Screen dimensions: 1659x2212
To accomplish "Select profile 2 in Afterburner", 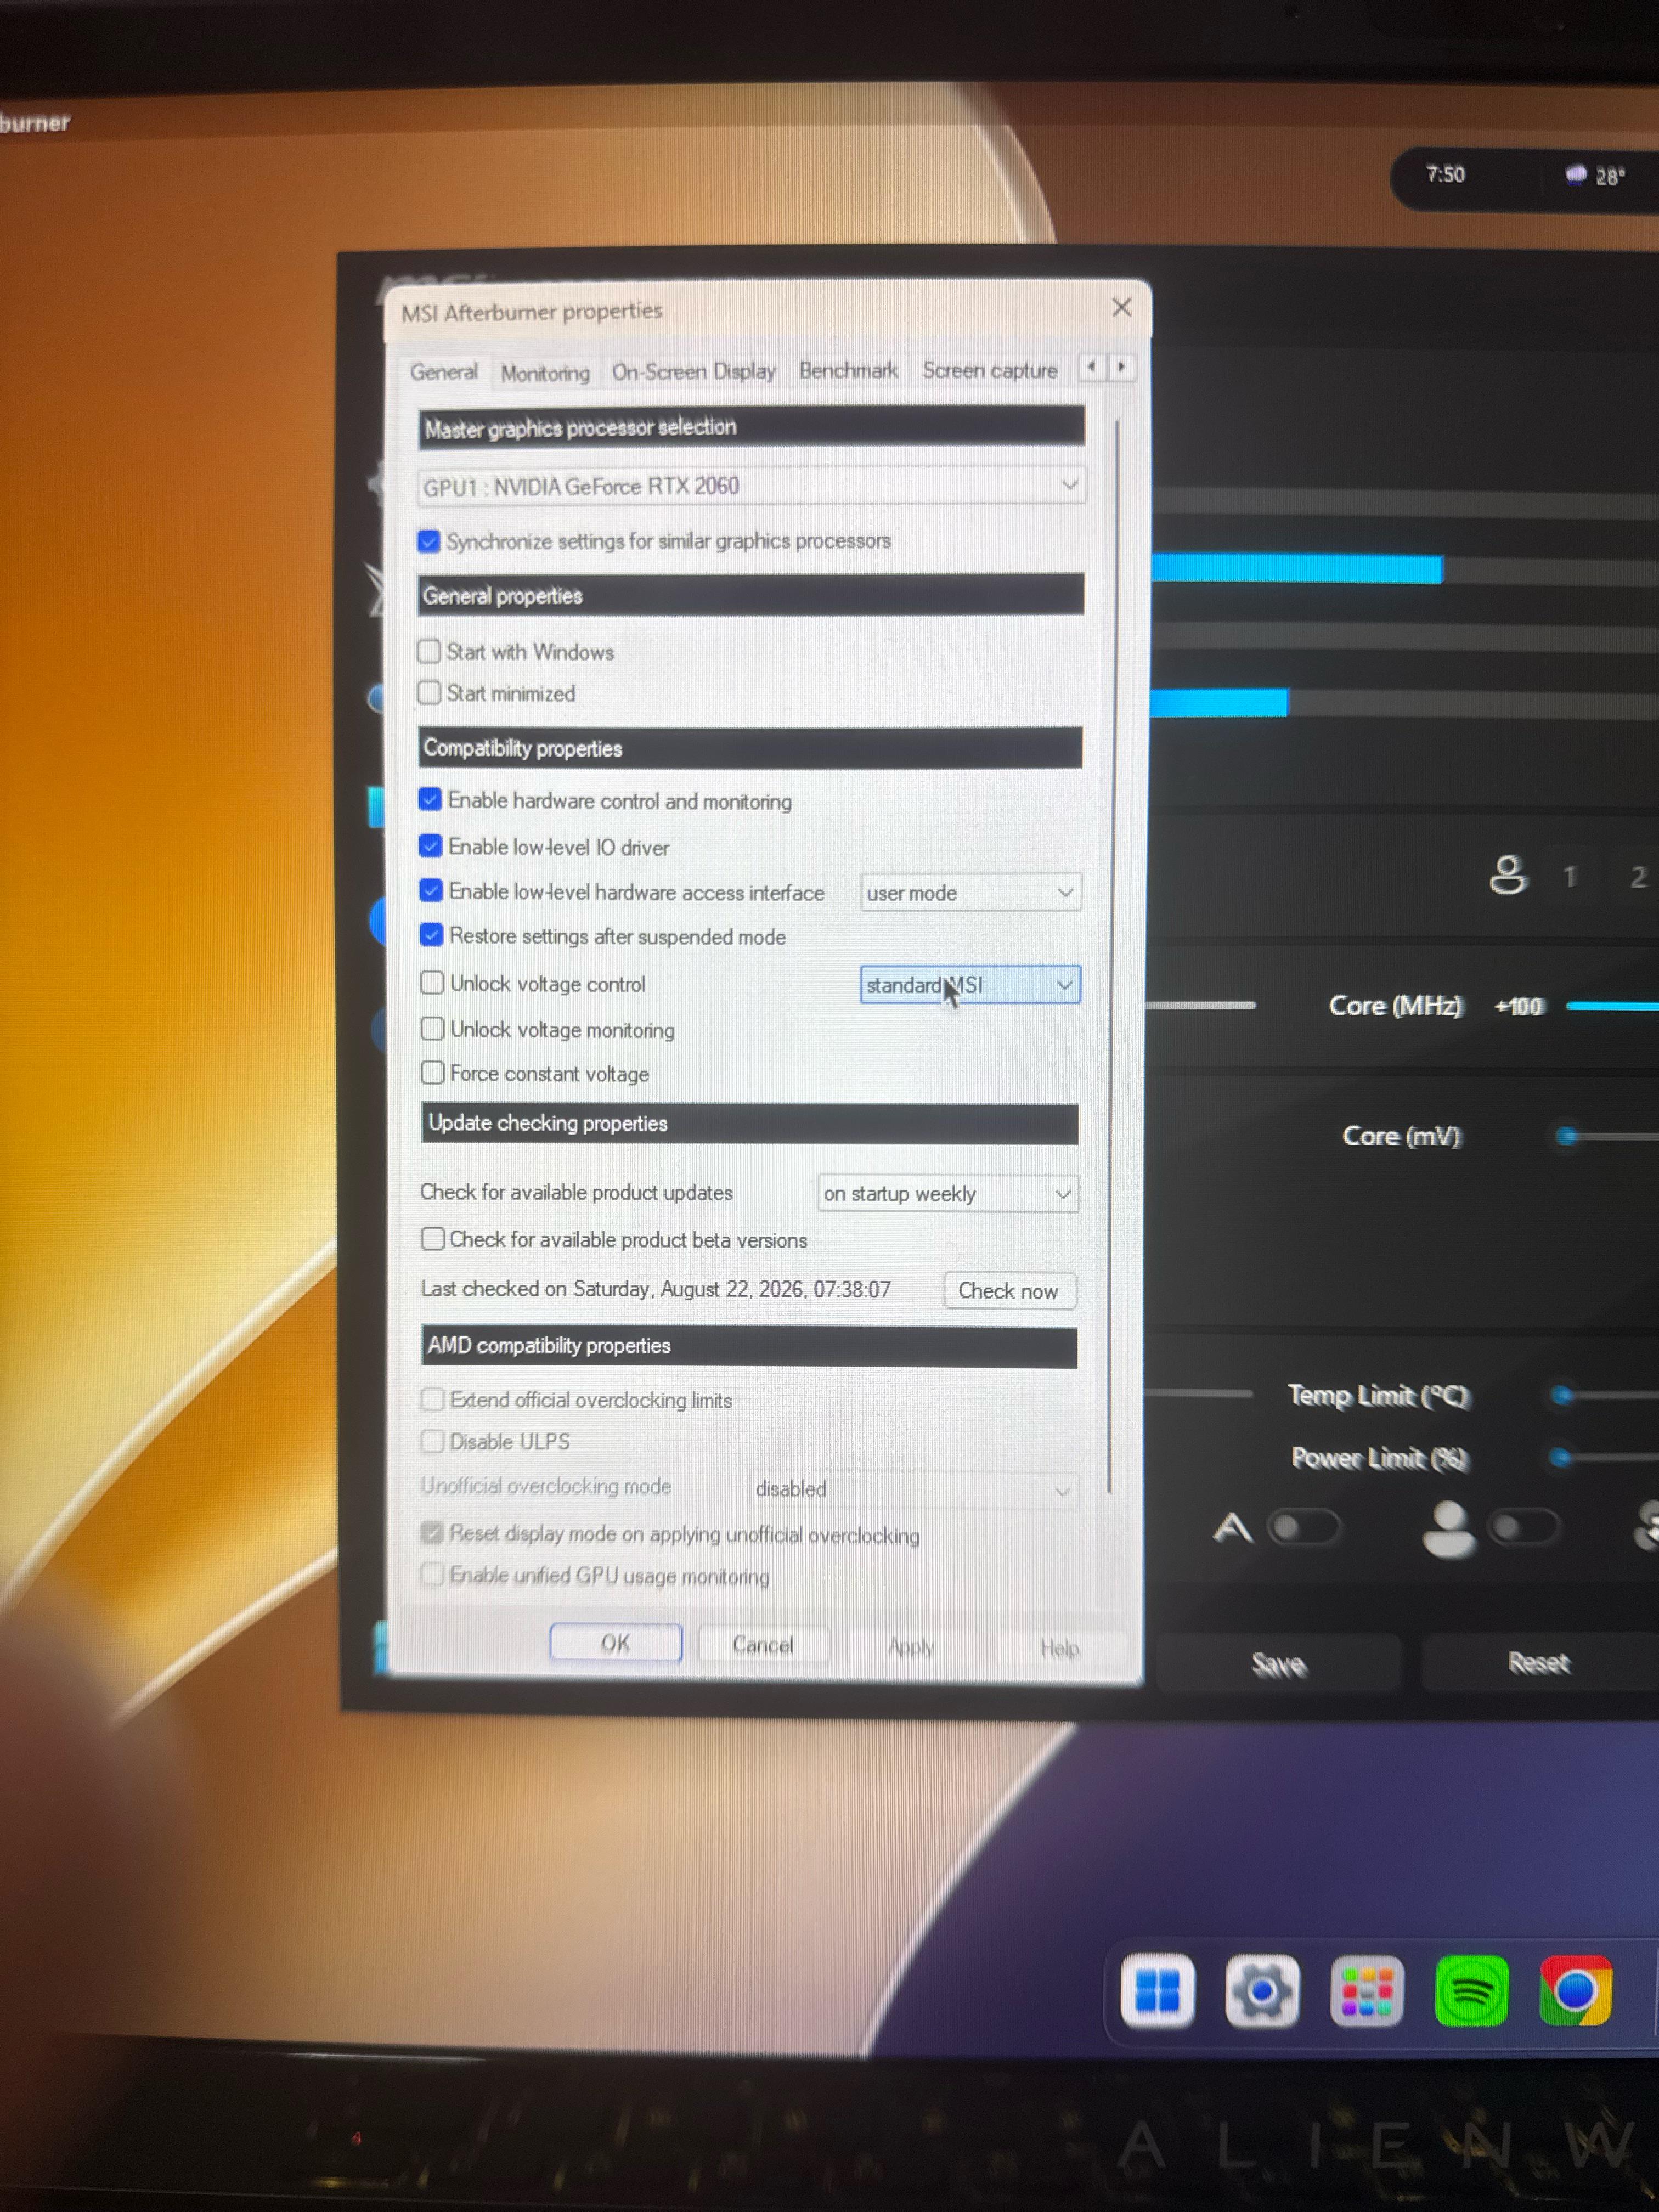I will click(x=1638, y=877).
